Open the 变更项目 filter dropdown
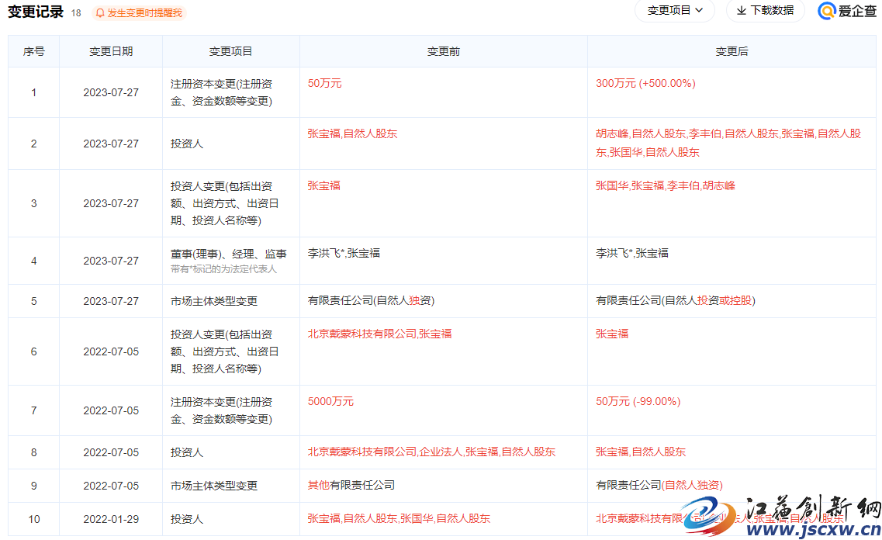Viewport: 882px width, 540px height. (675, 11)
